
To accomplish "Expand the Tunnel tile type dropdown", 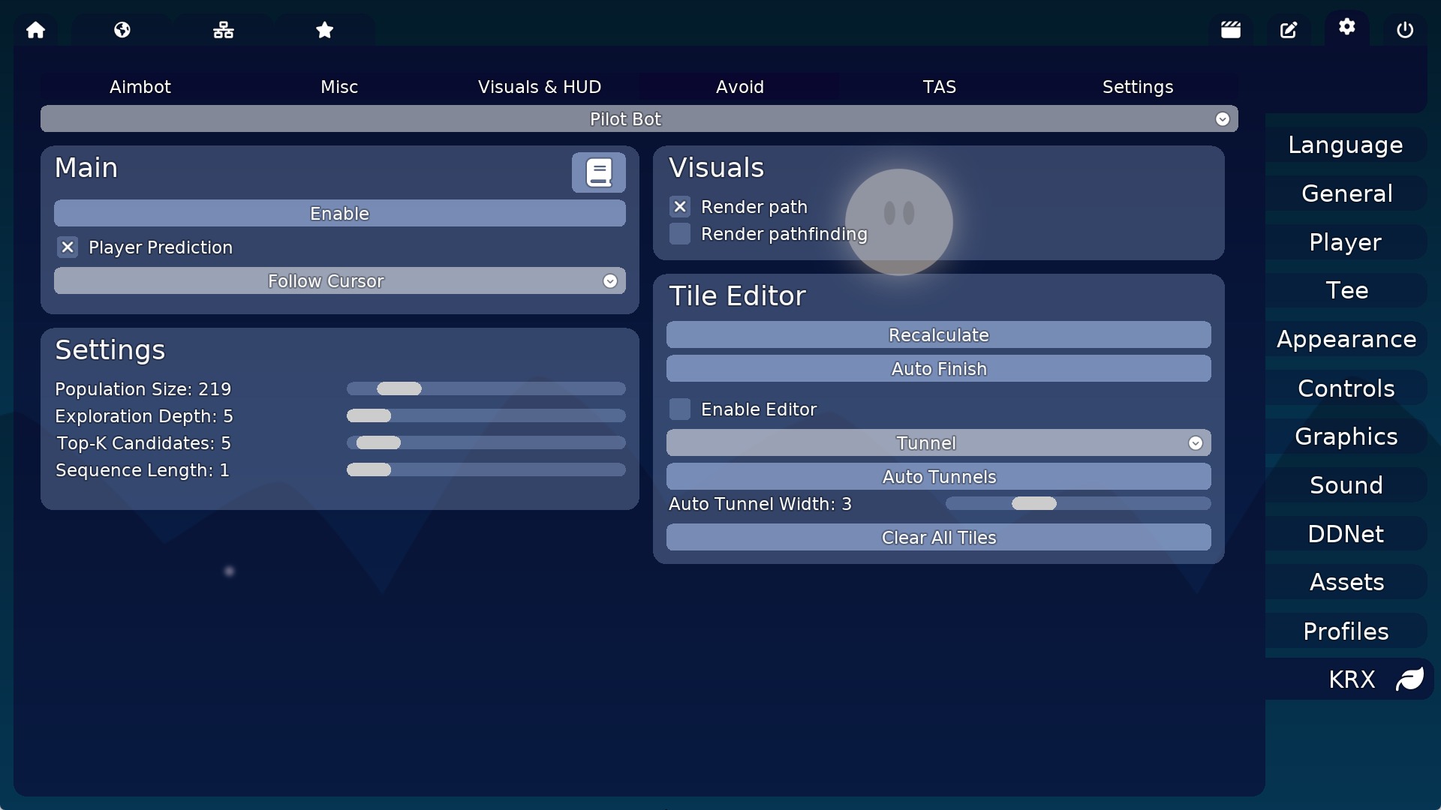I will (938, 443).
